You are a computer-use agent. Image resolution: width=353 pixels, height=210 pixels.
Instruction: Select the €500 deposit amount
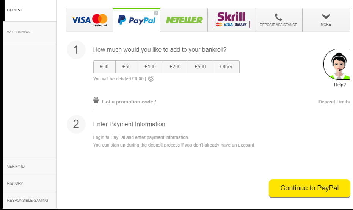(200, 66)
